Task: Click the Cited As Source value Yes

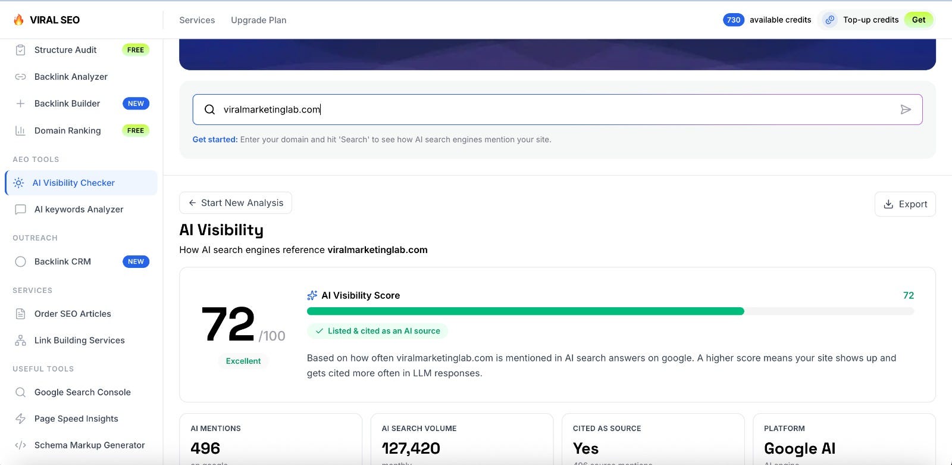Action: (x=586, y=448)
